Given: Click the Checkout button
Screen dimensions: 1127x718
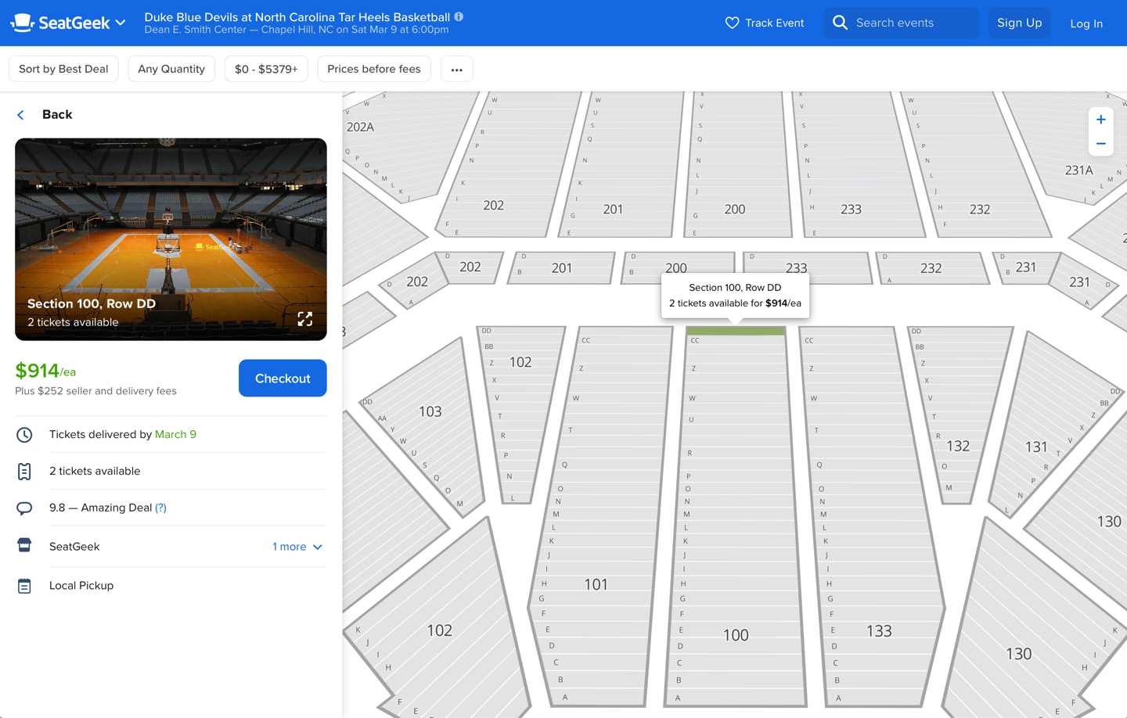Looking at the screenshot, I should coord(283,378).
